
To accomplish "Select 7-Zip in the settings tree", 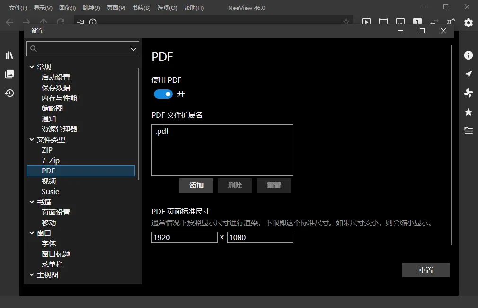I will coord(51,161).
